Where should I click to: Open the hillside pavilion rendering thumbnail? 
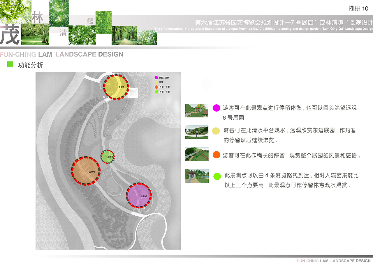tap(196, 110)
